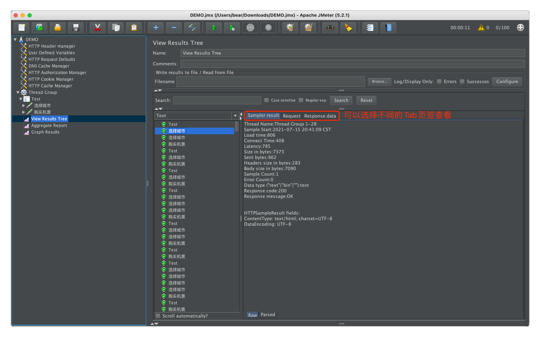Toggle the Regular exp. checkbox
Viewport: 540px width, 337px height.
301,100
